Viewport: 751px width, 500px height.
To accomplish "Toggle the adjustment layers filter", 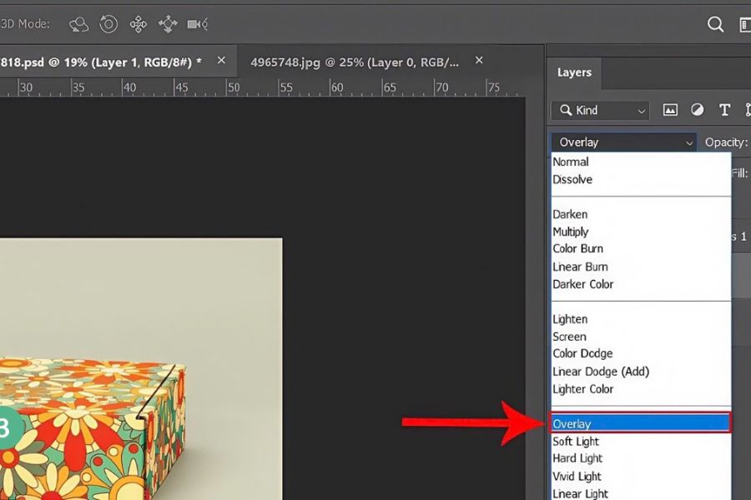I will point(697,110).
